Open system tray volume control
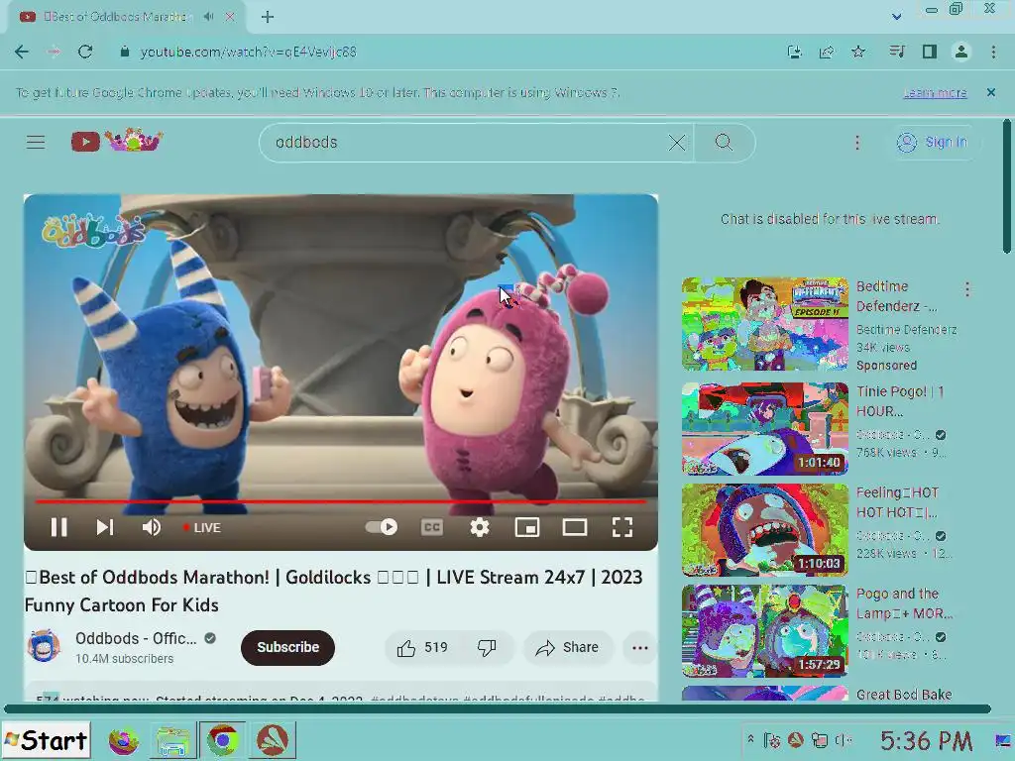 [843, 740]
